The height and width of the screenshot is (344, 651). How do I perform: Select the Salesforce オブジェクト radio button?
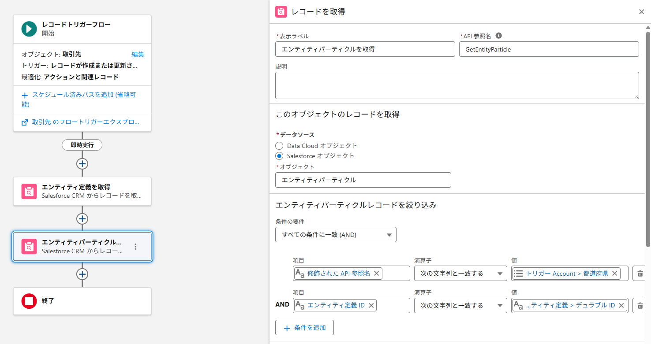279,156
